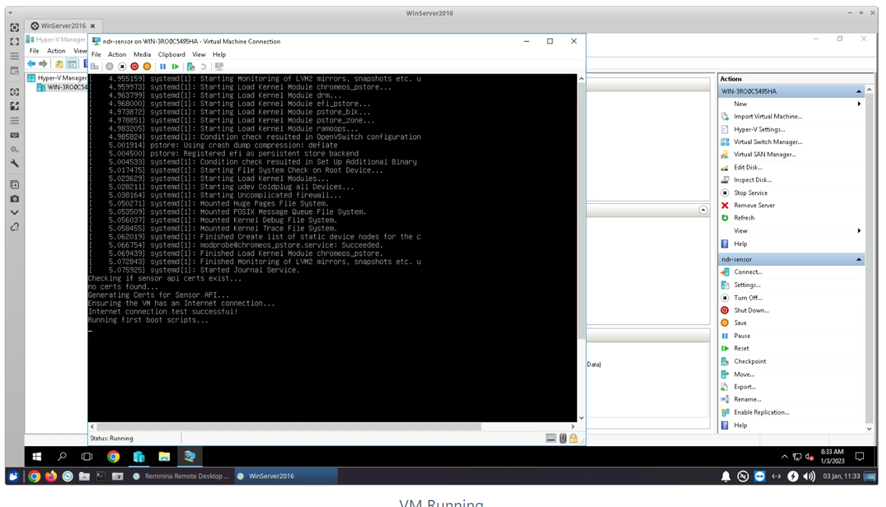Open Hyper-V Settings action
The width and height of the screenshot is (886, 507).
pyautogui.click(x=759, y=130)
